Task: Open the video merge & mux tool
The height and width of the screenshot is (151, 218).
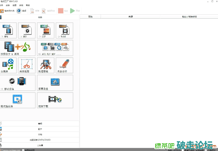Action: point(17,48)
